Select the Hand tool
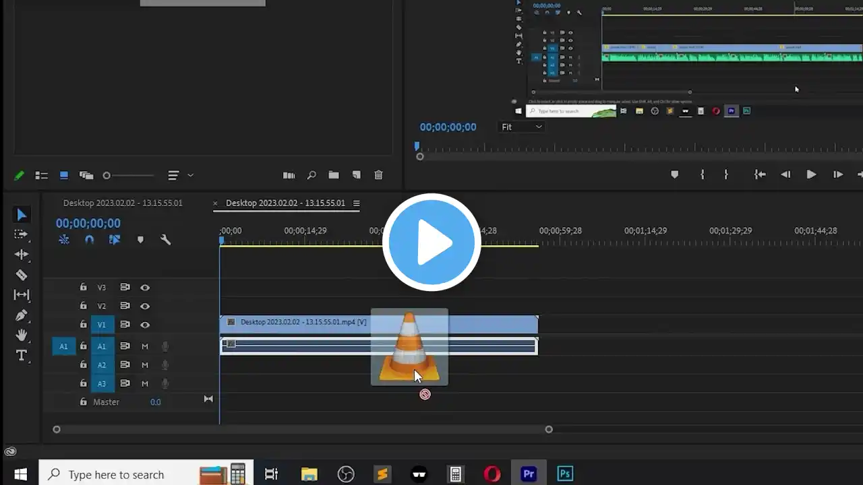 tap(22, 335)
